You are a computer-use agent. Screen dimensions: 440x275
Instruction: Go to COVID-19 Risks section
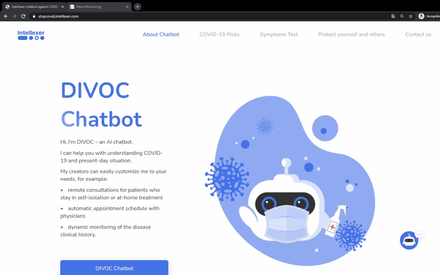click(x=220, y=35)
